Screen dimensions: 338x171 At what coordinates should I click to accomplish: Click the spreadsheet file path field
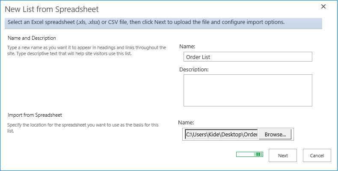point(221,135)
